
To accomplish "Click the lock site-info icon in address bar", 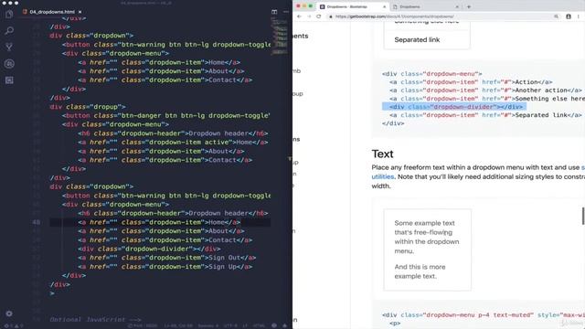I will pyautogui.click(x=331, y=16).
